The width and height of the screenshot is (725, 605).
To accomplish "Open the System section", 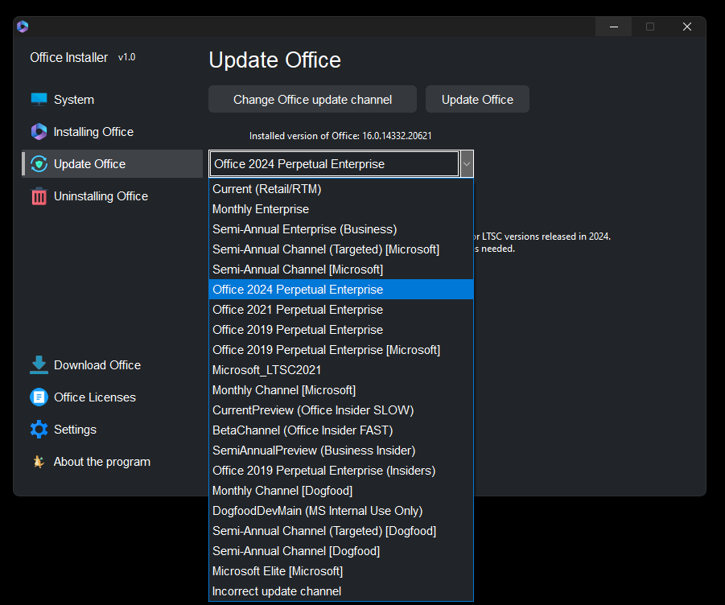I will pyautogui.click(x=113, y=100).
